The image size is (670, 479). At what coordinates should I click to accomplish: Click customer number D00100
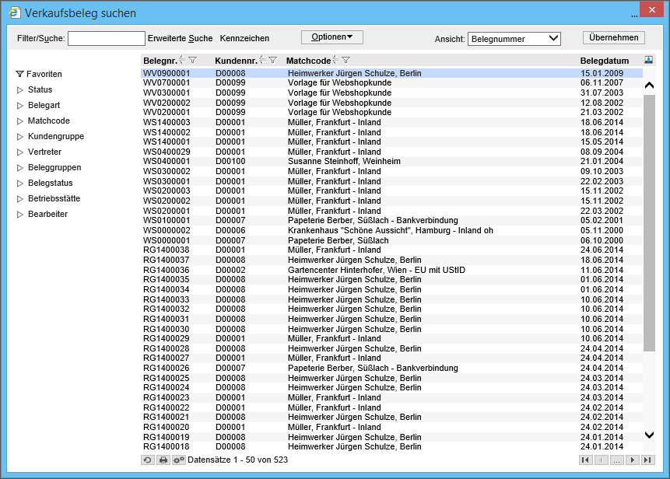coord(230,162)
